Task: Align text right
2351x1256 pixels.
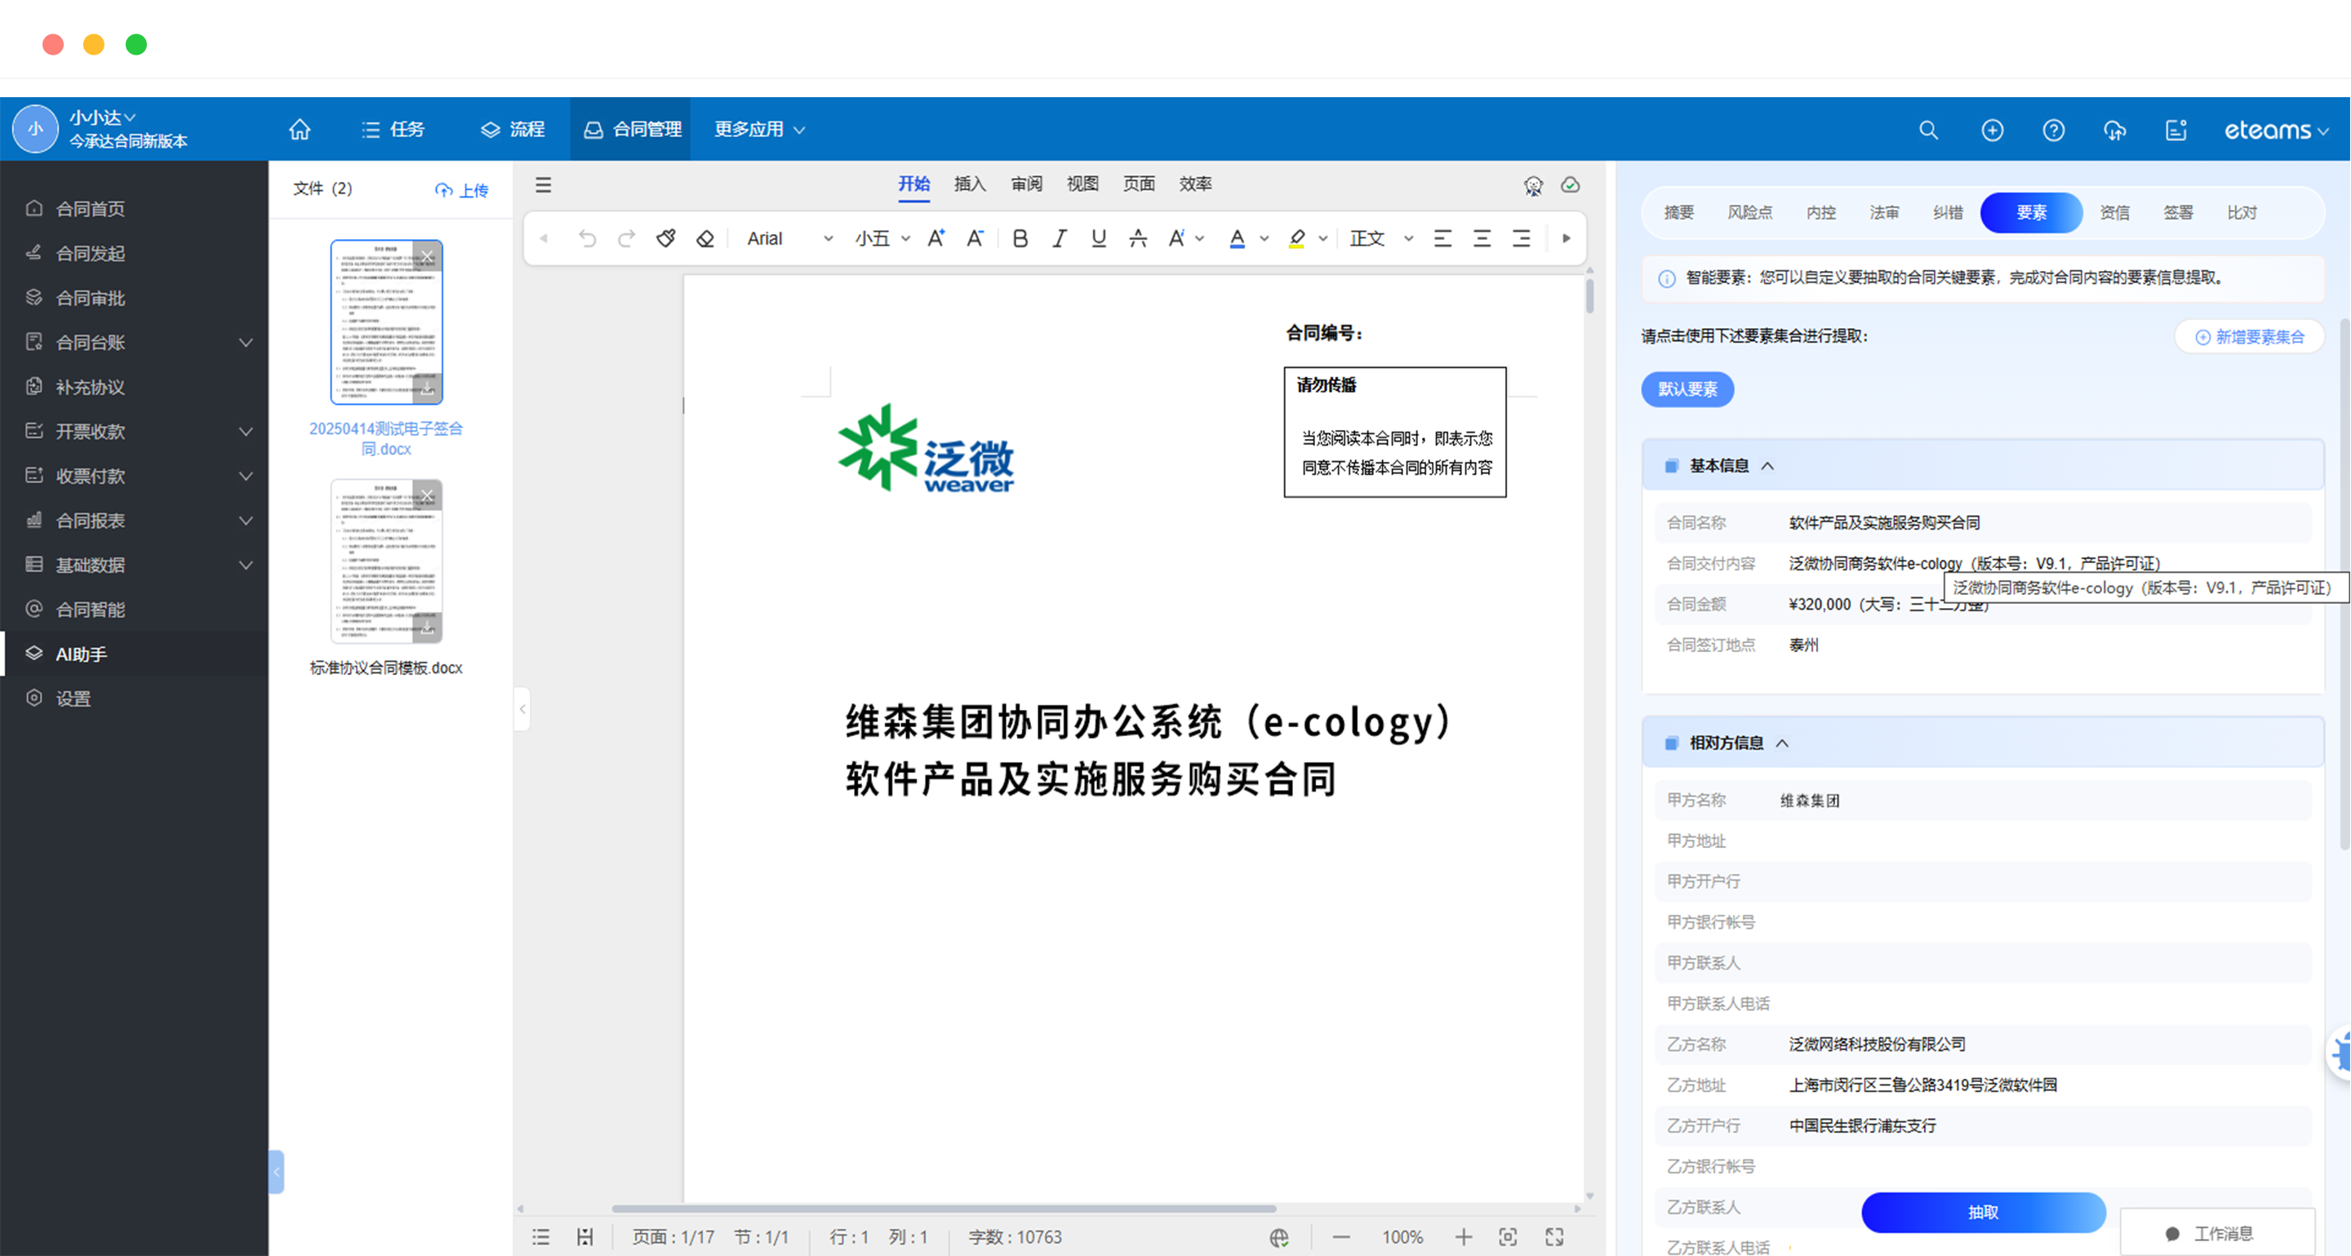Action: tap(1521, 238)
